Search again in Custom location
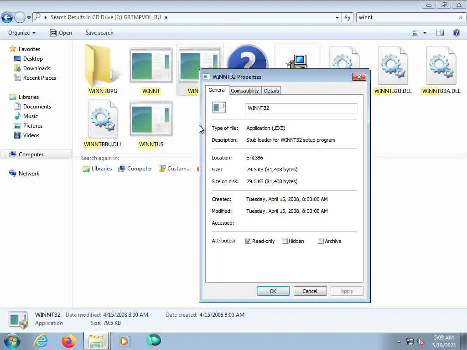467x350 pixels. coord(175,169)
